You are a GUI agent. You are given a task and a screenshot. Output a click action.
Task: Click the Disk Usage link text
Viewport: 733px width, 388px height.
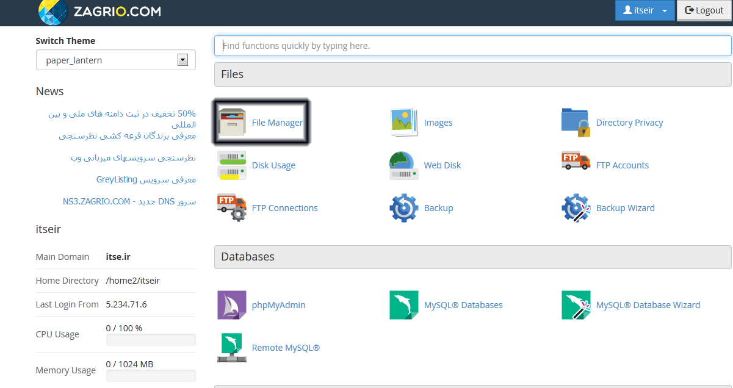click(273, 165)
